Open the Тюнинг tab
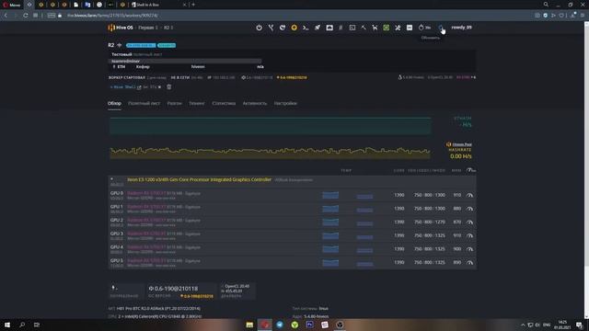Image resolution: width=589 pixels, height=331 pixels. pyautogui.click(x=197, y=103)
